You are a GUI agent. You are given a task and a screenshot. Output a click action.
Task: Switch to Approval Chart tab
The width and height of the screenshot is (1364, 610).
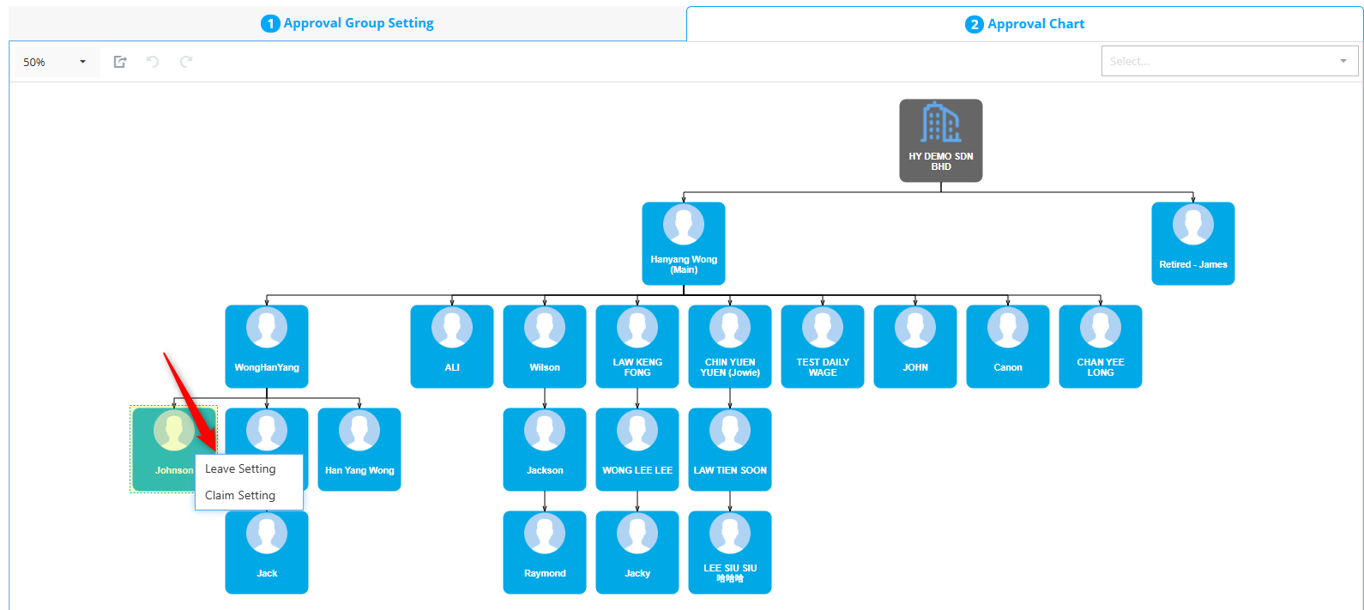1025,24
